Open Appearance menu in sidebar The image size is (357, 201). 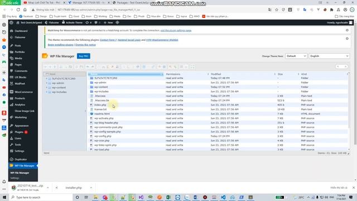(22, 126)
